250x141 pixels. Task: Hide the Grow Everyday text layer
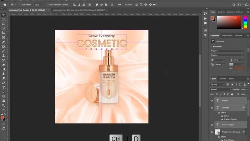pyautogui.click(x=212, y=125)
